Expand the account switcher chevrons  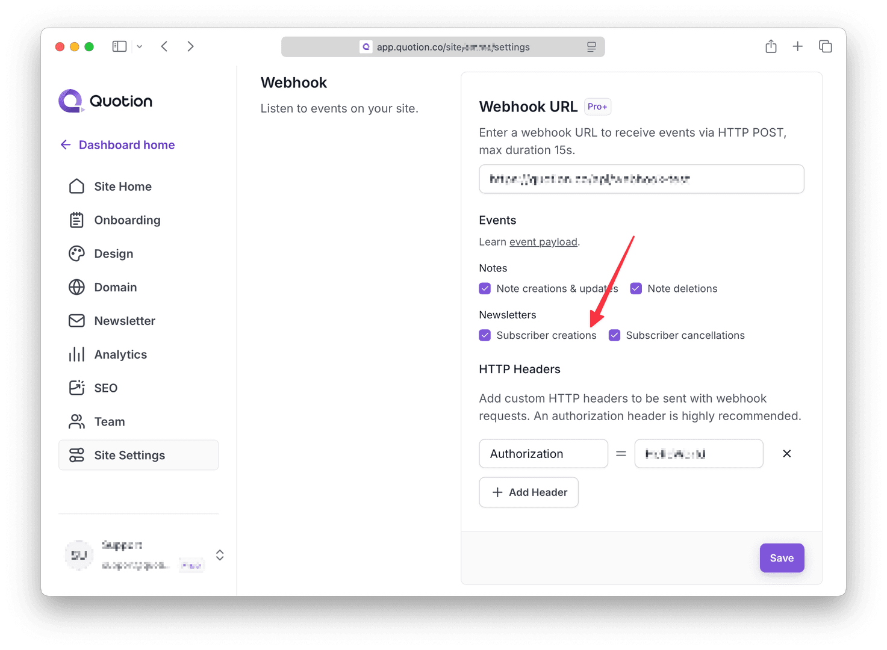pos(220,555)
